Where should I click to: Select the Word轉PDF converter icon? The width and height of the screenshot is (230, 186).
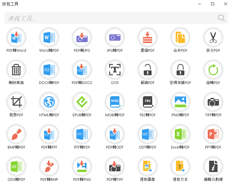tap(49, 37)
